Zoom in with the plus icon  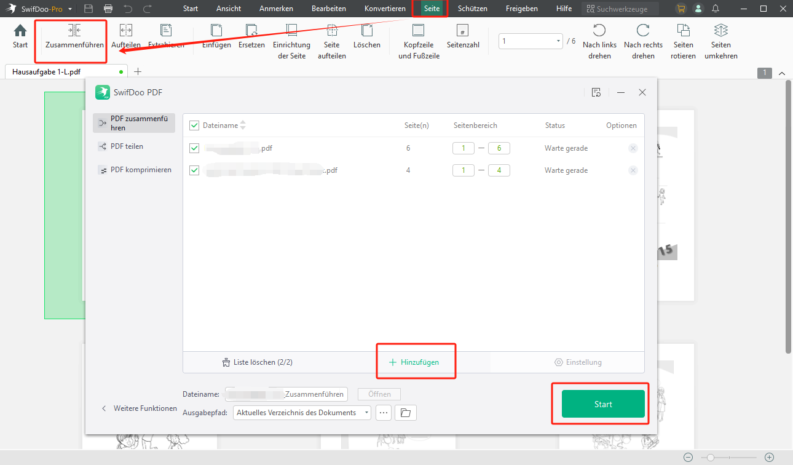point(769,457)
